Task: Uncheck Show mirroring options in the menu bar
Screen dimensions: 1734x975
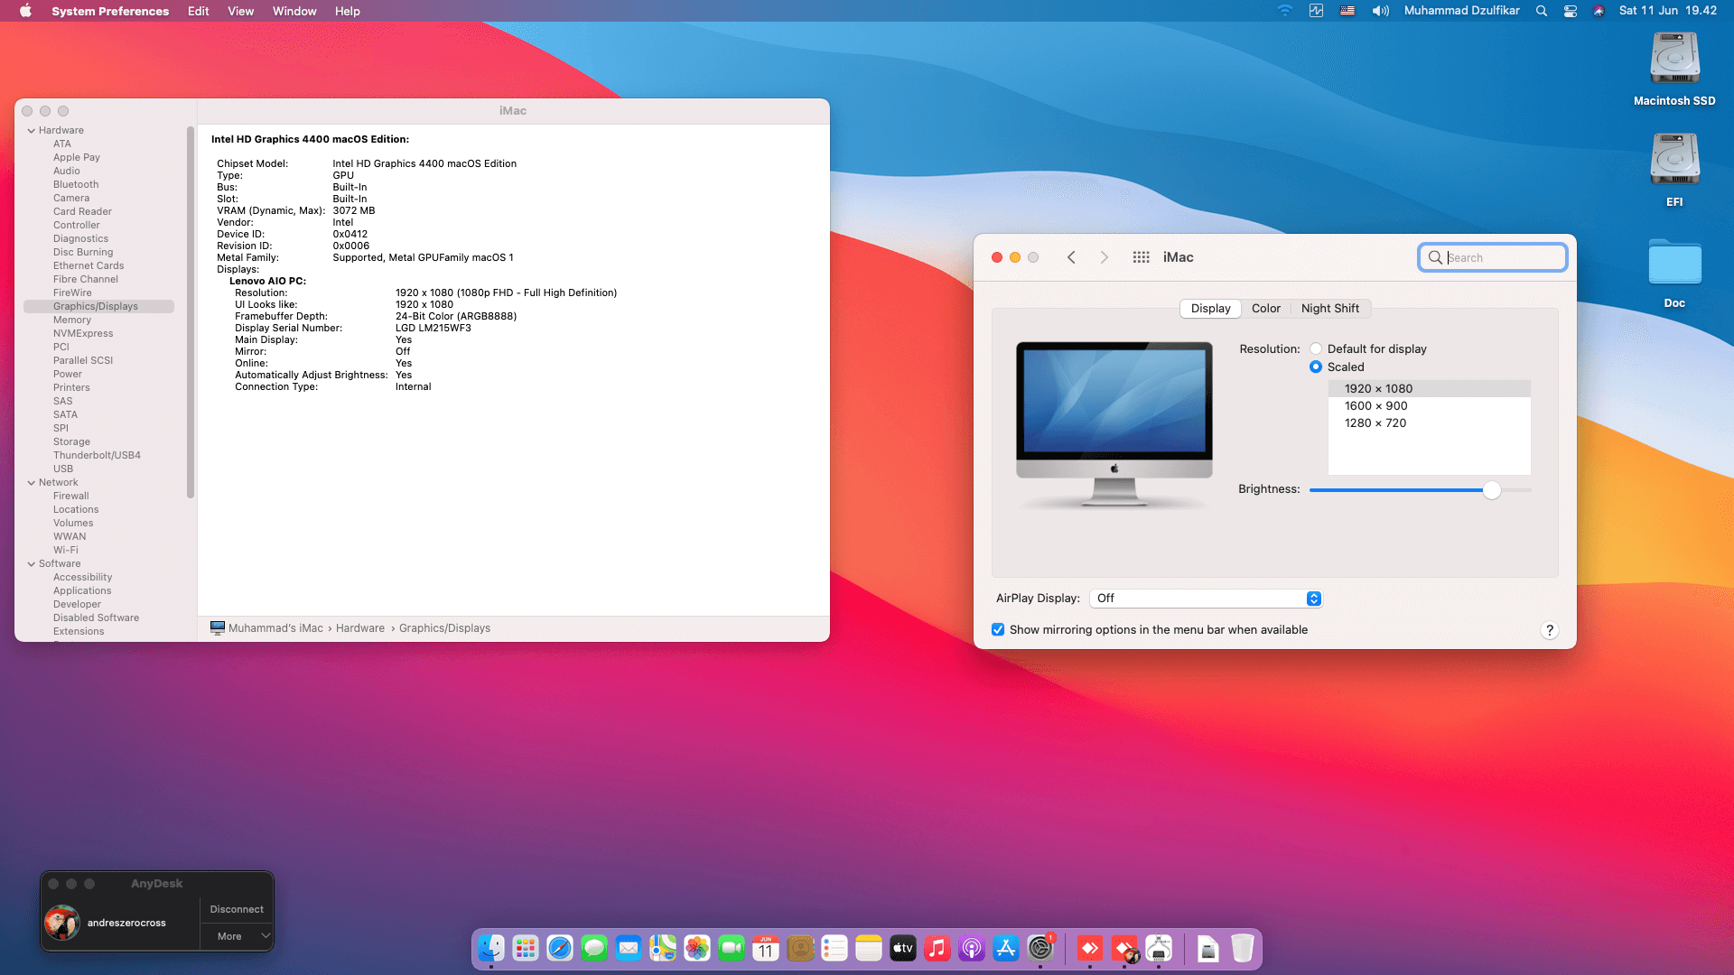Action: [997, 629]
